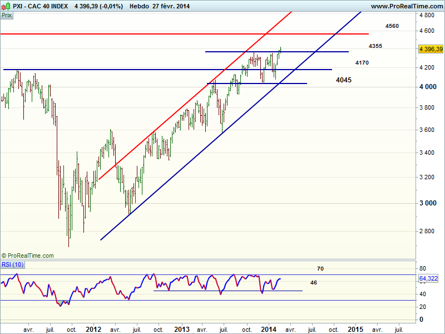Click the RSI 46 level annotation

tap(314, 283)
